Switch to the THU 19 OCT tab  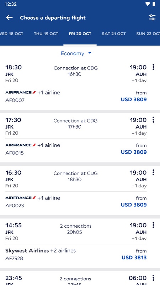(x=46, y=34)
